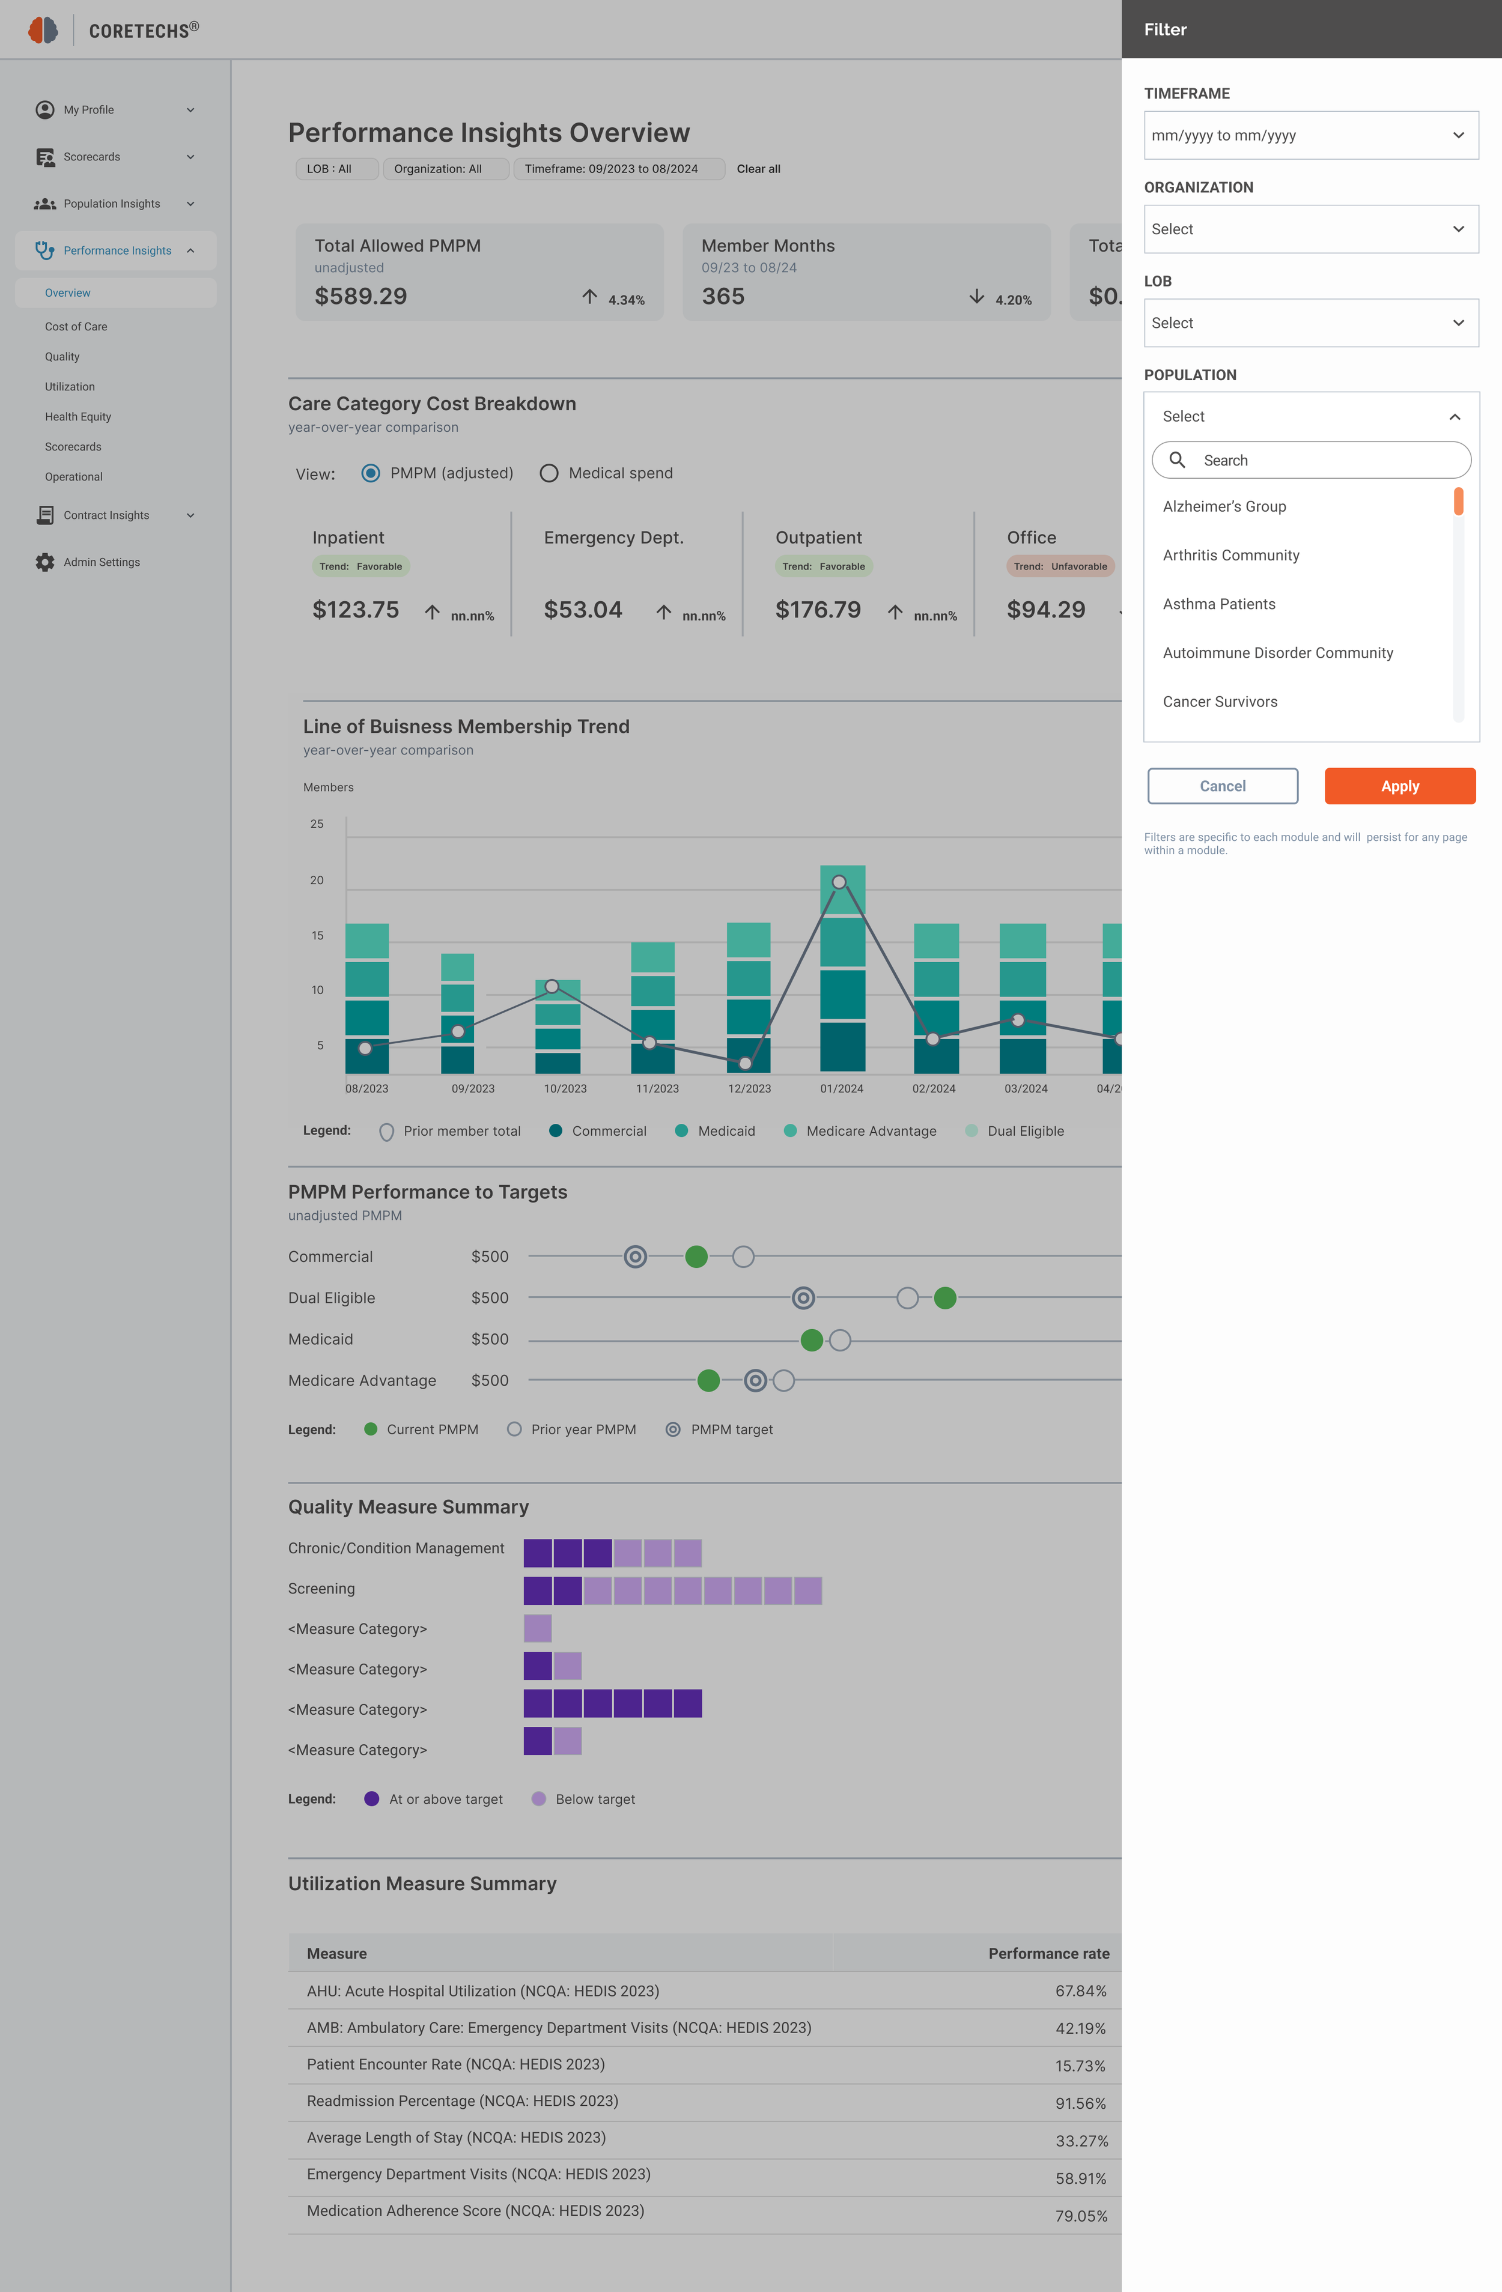Open the Organization Select dropdown

pos(1310,229)
